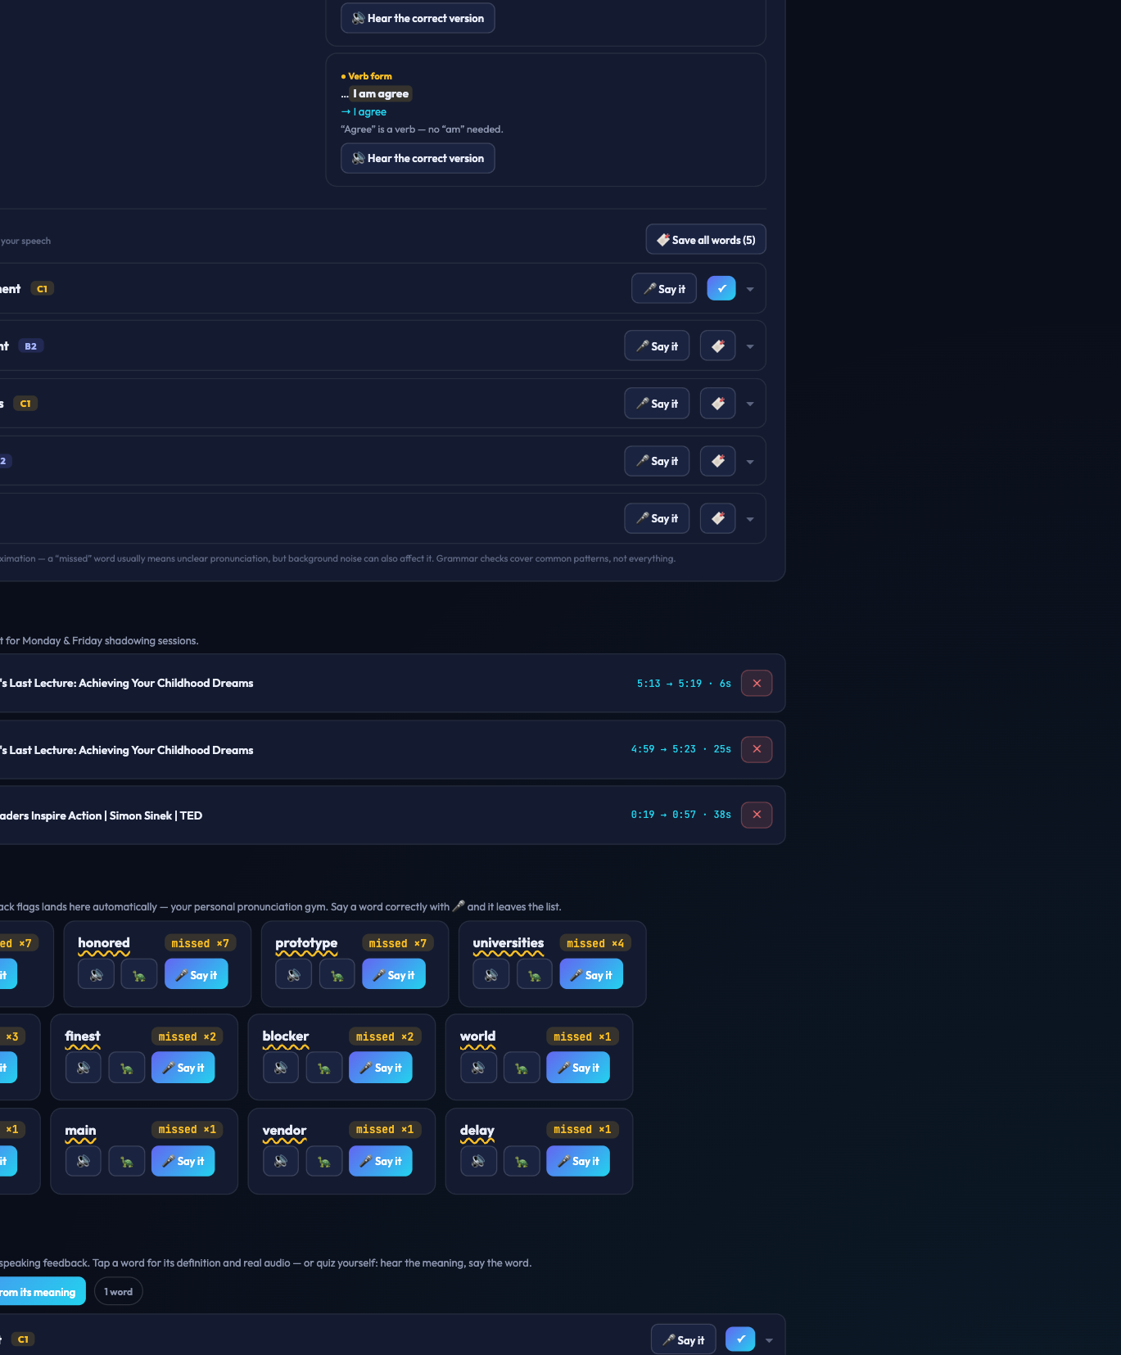Image resolution: width=1121 pixels, height=1355 pixels.
Task: Play slow turtle audio for finest
Action: (126, 1068)
